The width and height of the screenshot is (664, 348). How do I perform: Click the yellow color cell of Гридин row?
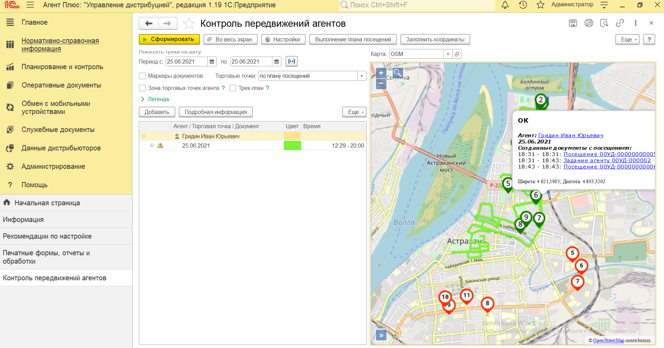(x=292, y=136)
